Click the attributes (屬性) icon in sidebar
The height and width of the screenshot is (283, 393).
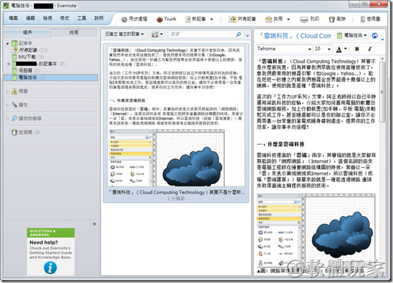click(15, 105)
